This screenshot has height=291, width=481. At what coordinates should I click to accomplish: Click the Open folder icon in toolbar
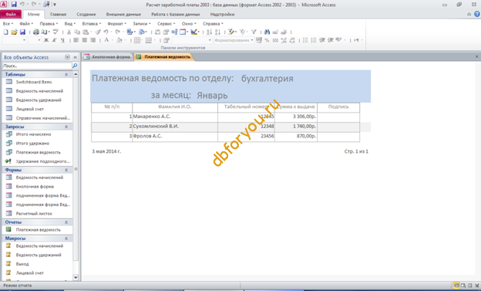click(14, 32)
